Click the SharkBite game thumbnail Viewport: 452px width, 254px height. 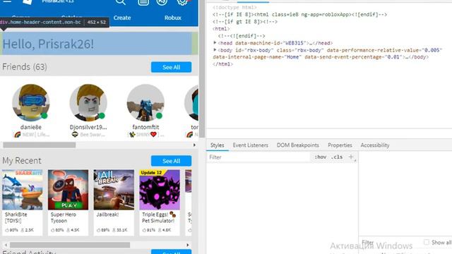click(x=22, y=190)
